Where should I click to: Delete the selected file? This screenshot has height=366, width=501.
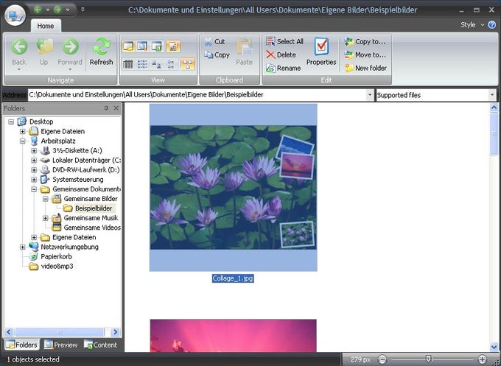click(281, 55)
